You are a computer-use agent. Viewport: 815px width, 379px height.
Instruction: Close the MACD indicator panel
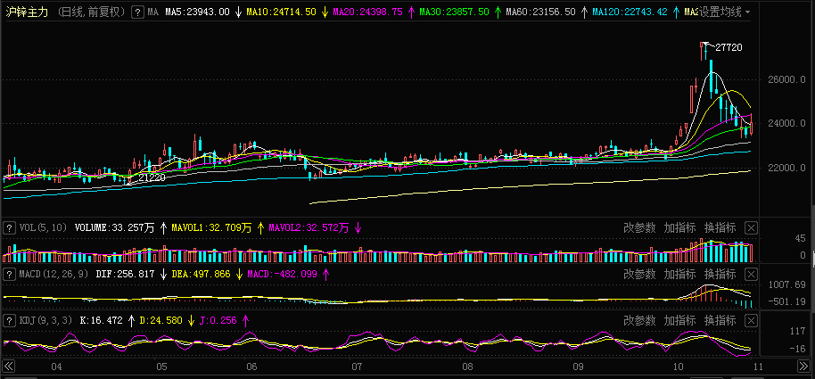(751, 274)
